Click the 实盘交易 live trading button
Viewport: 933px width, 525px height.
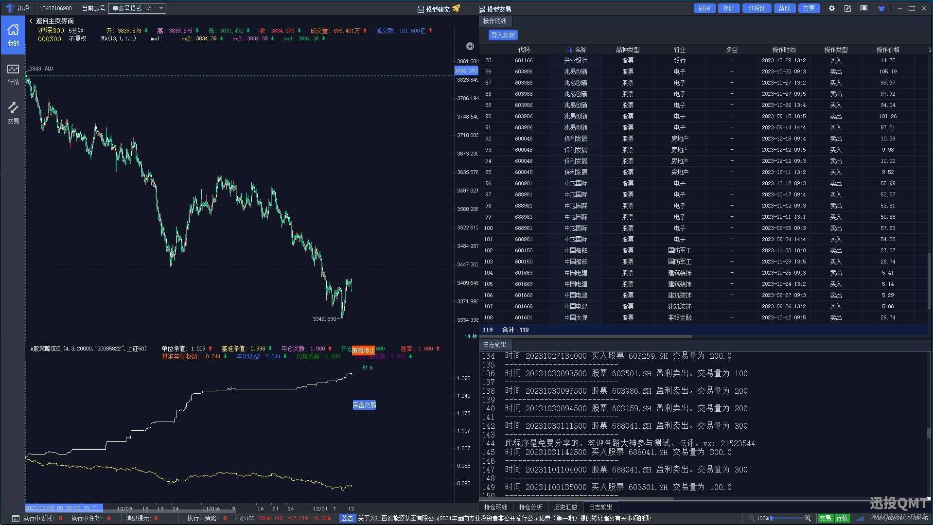click(364, 405)
